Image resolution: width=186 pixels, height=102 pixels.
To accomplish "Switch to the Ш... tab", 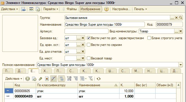I will [x=111, y=71].
